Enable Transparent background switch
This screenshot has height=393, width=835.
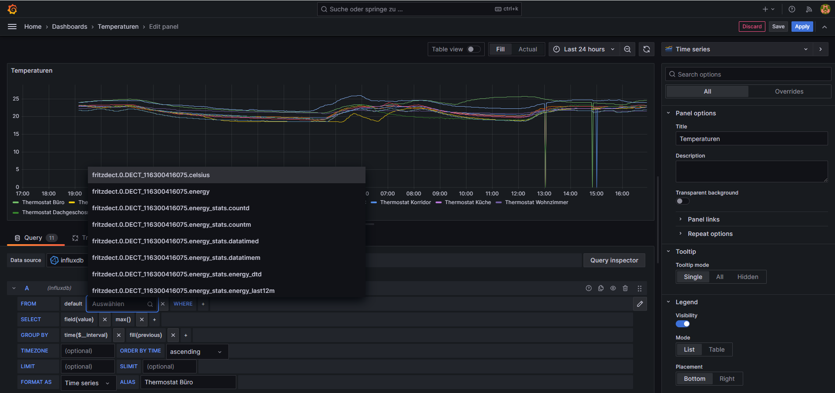683,201
